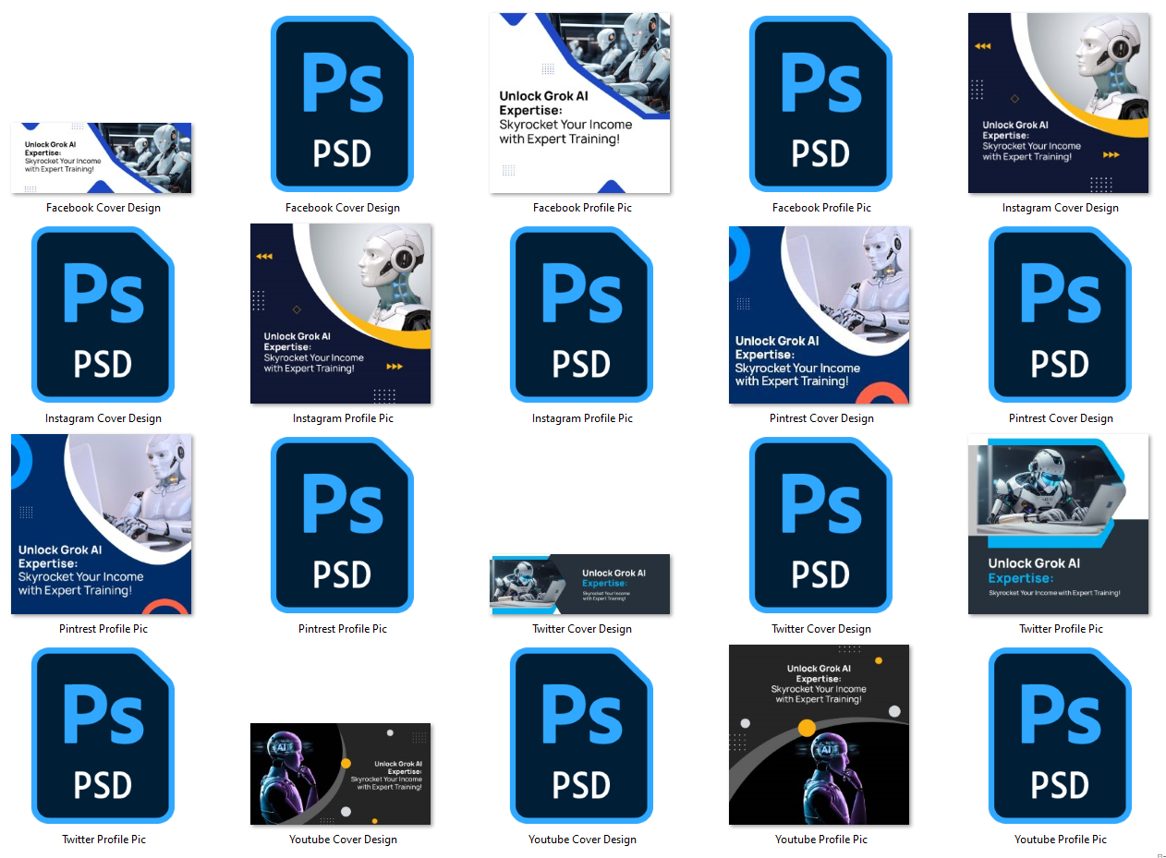The width and height of the screenshot is (1166, 858).
Task: Select the Pintrest Profile Pic PSD icon
Action: tap(342, 525)
